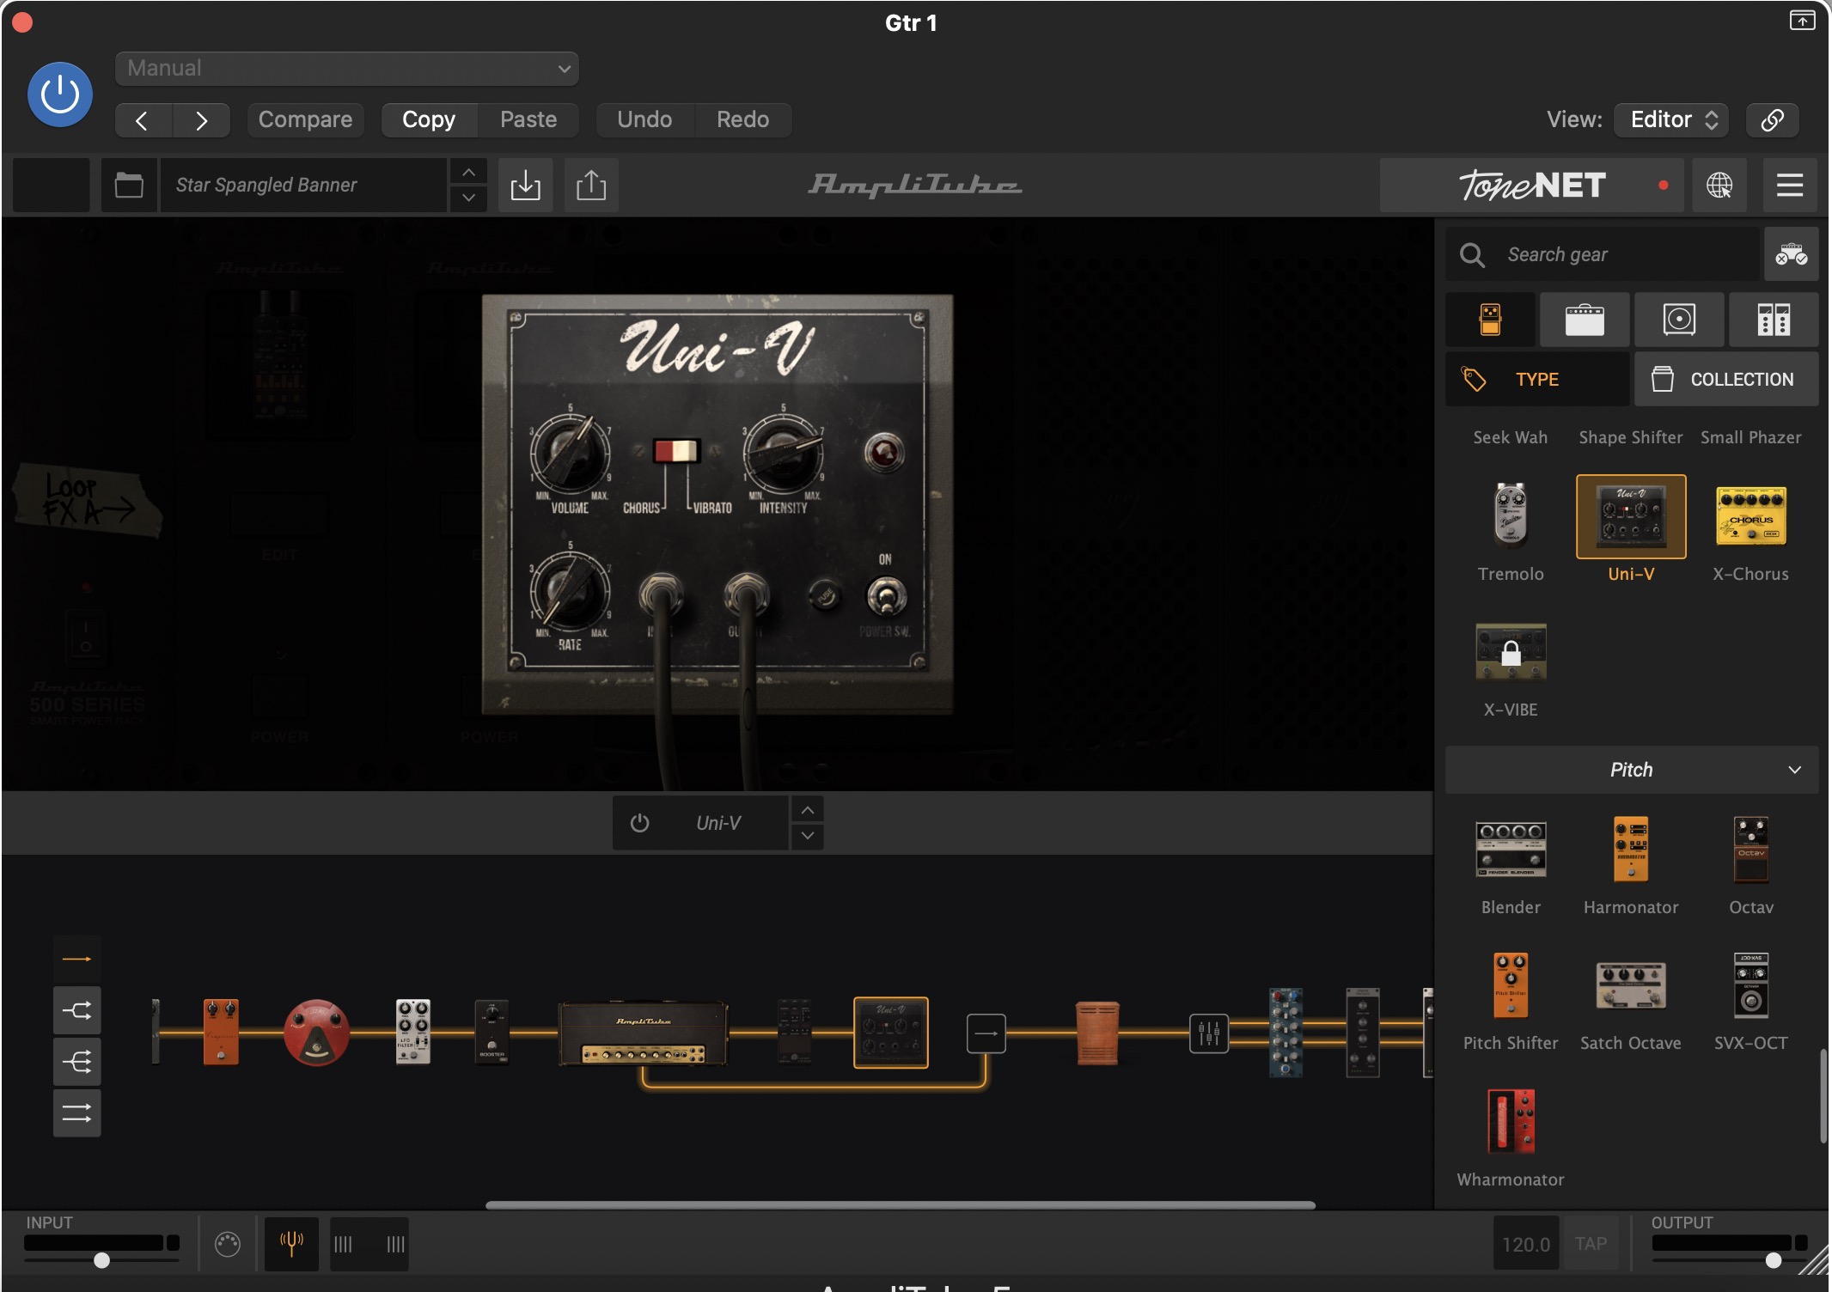Flip the Chorus/Vibrato switch on Uni-V

pyautogui.click(x=676, y=451)
